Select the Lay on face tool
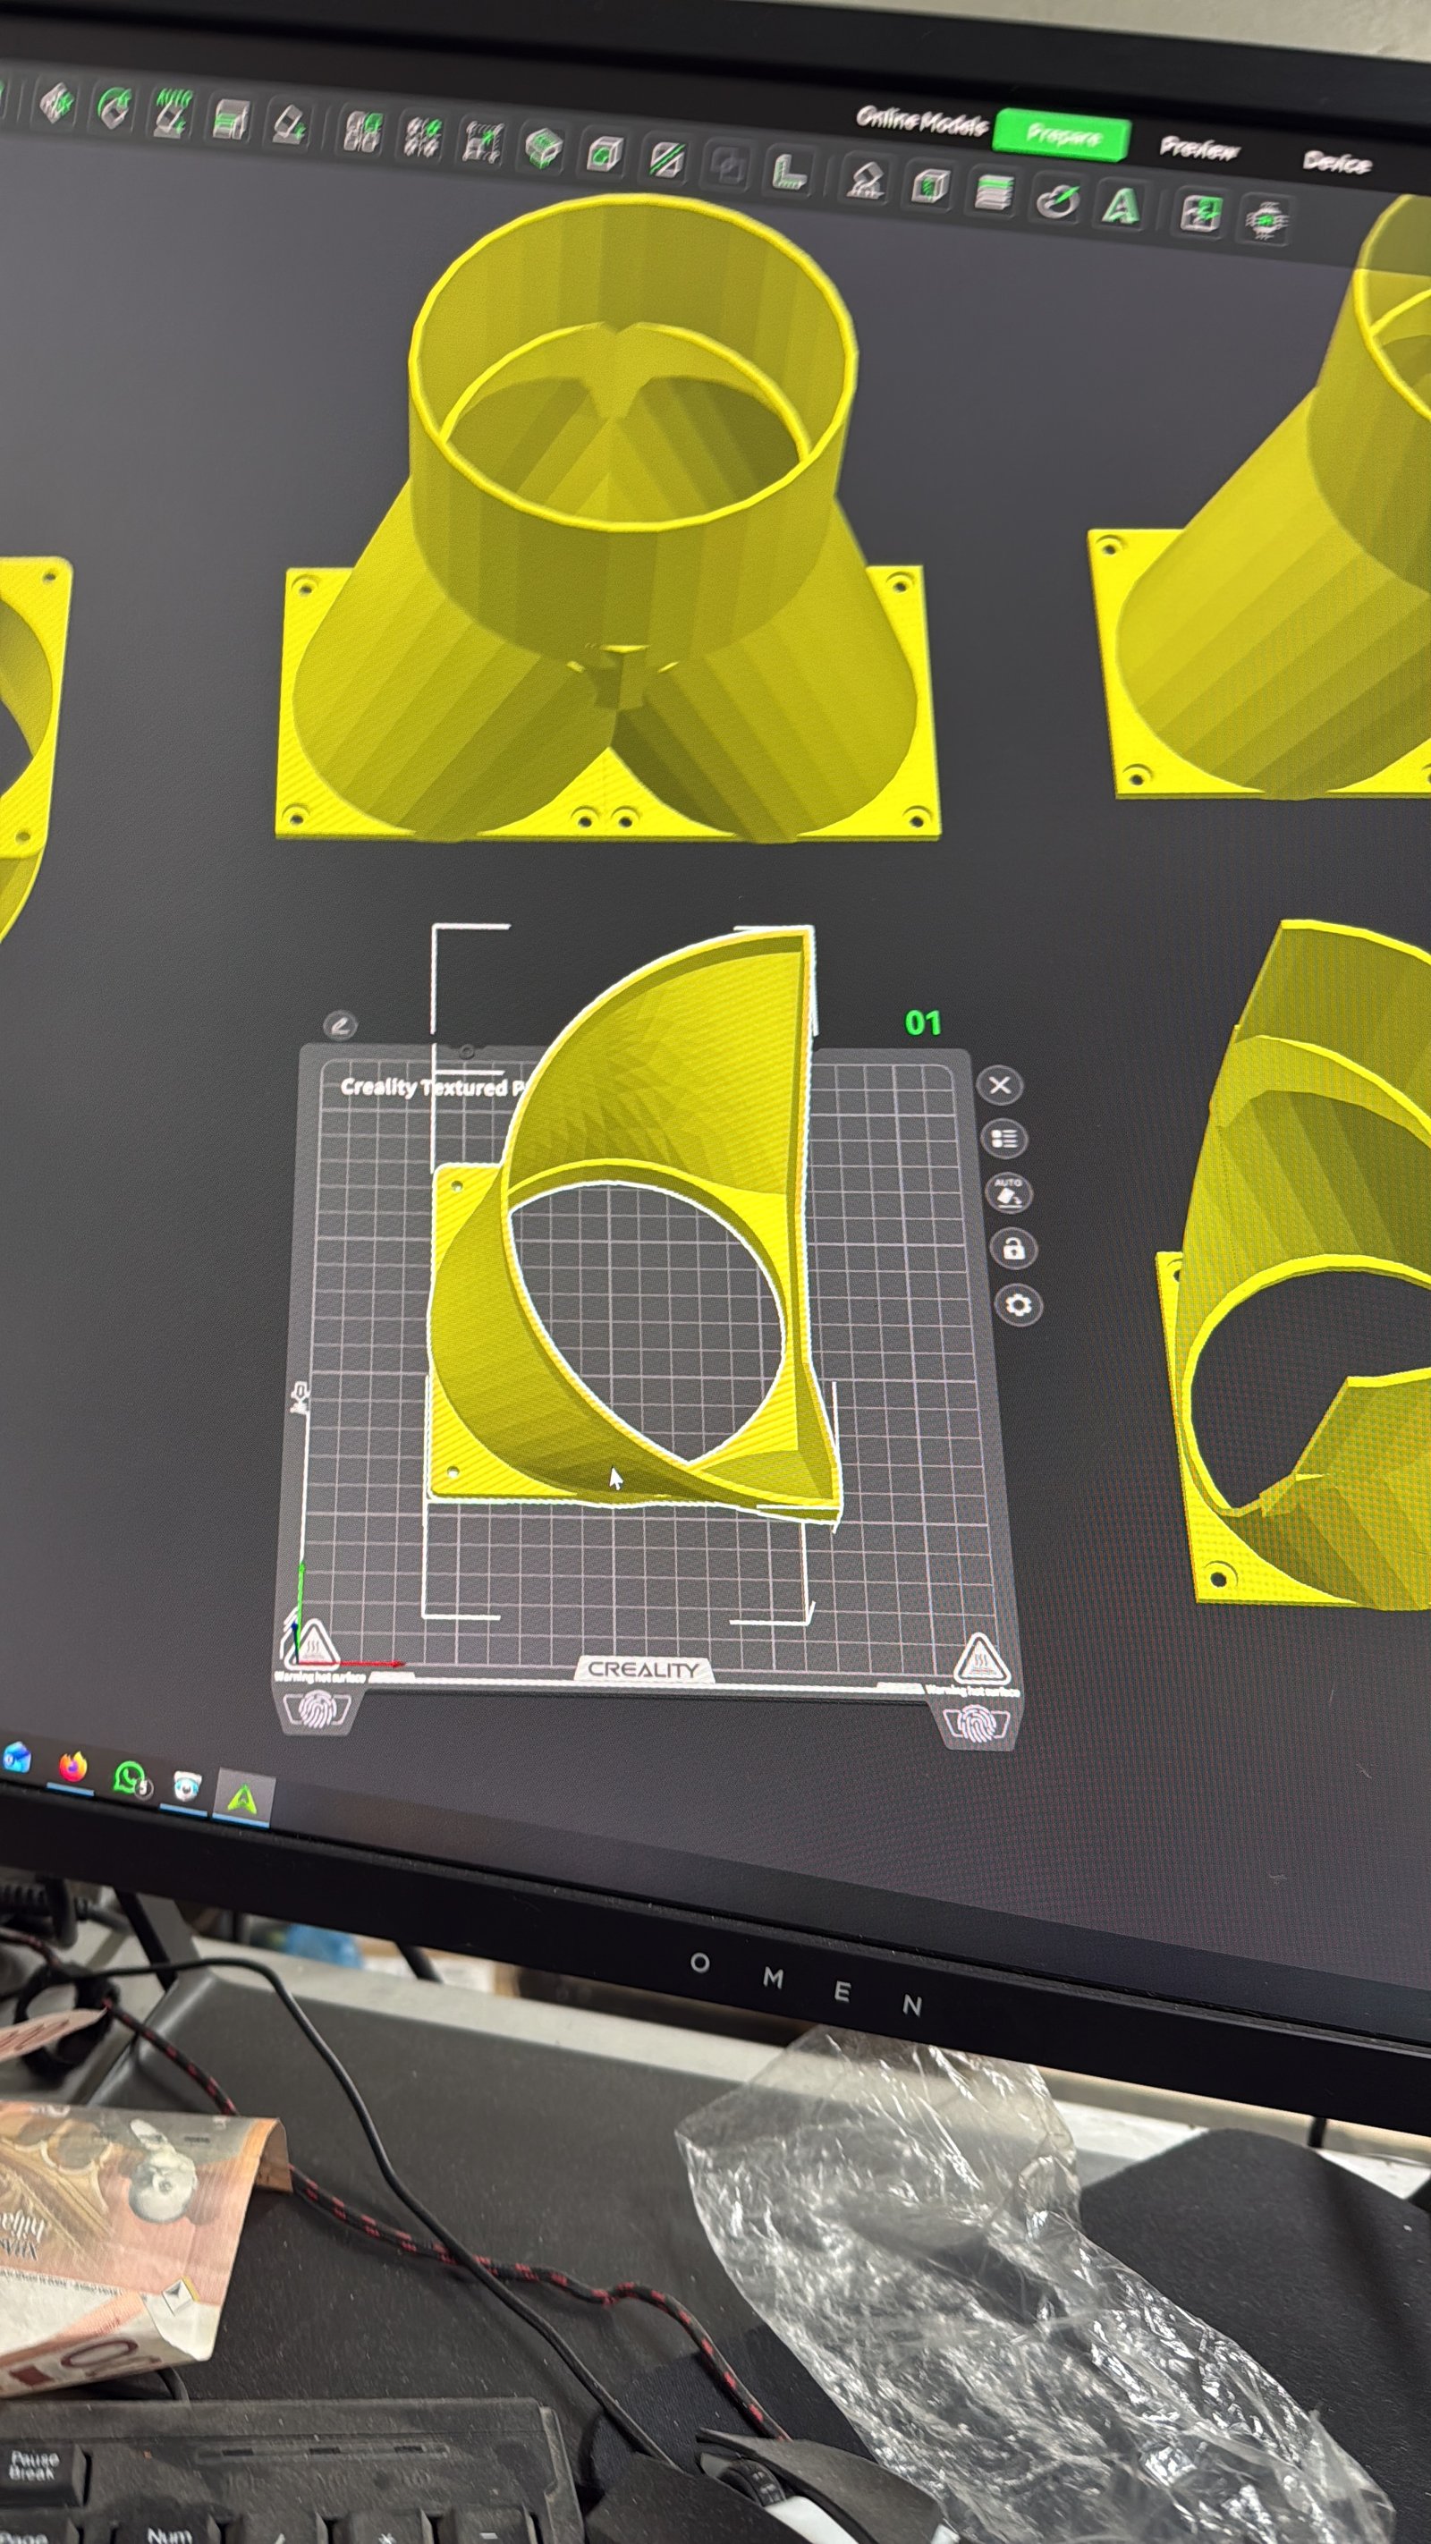Viewport: 1431px width, 2544px height. tap(290, 125)
